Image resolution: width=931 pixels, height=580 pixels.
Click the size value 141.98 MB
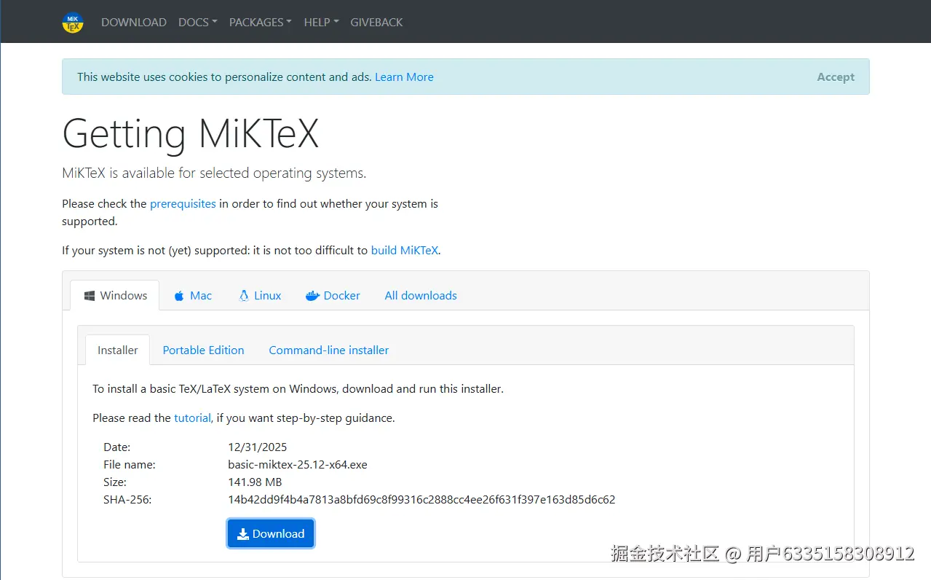click(x=255, y=482)
